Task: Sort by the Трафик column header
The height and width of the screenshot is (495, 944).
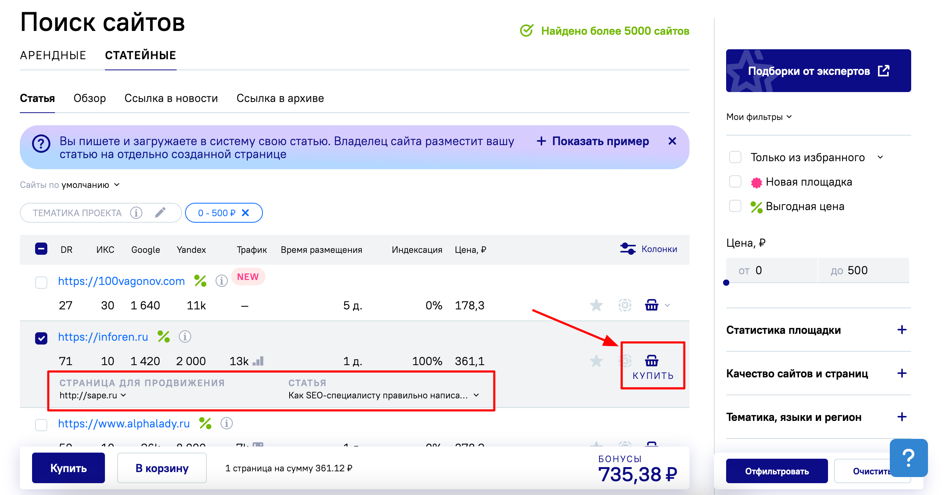Action: point(251,249)
